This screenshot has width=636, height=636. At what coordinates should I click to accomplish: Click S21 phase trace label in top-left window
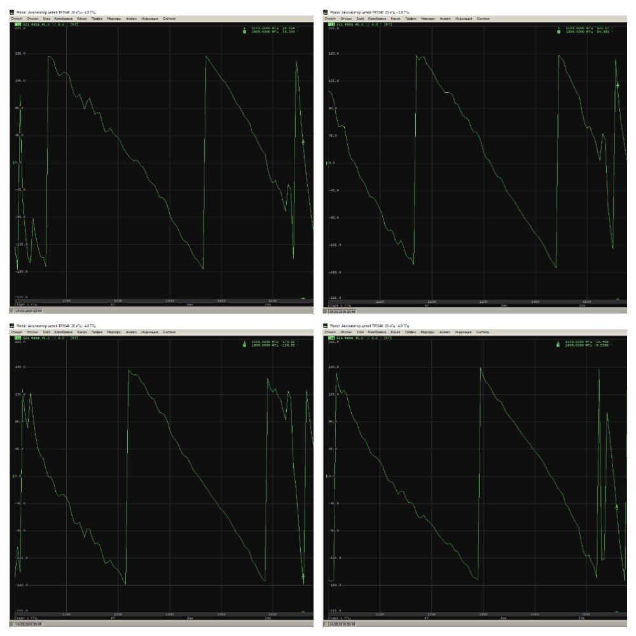pos(50,24)
